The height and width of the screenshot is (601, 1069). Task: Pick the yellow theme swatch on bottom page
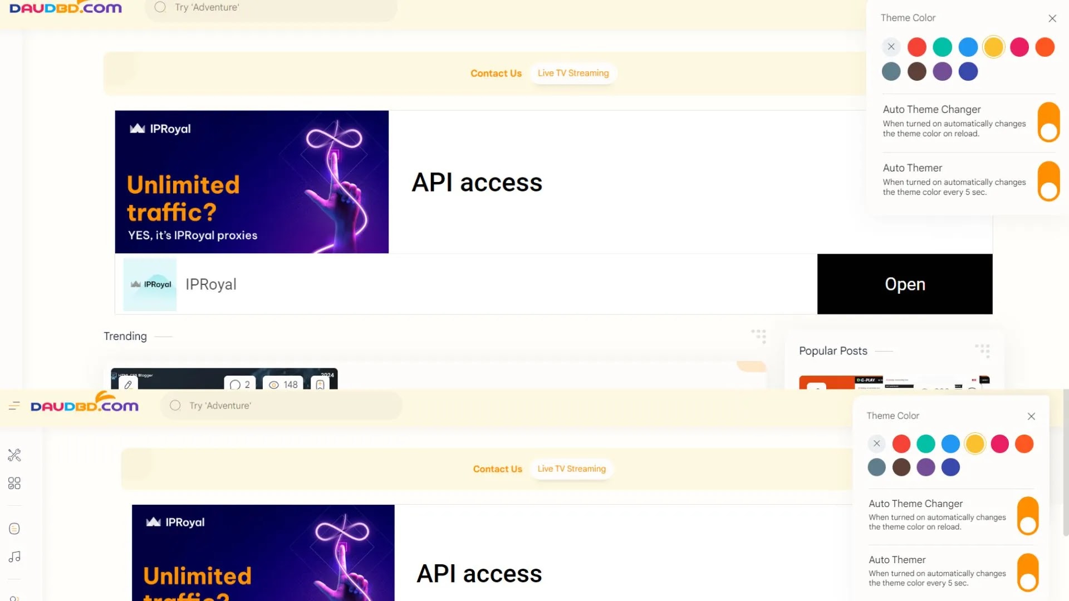[975, 444]
